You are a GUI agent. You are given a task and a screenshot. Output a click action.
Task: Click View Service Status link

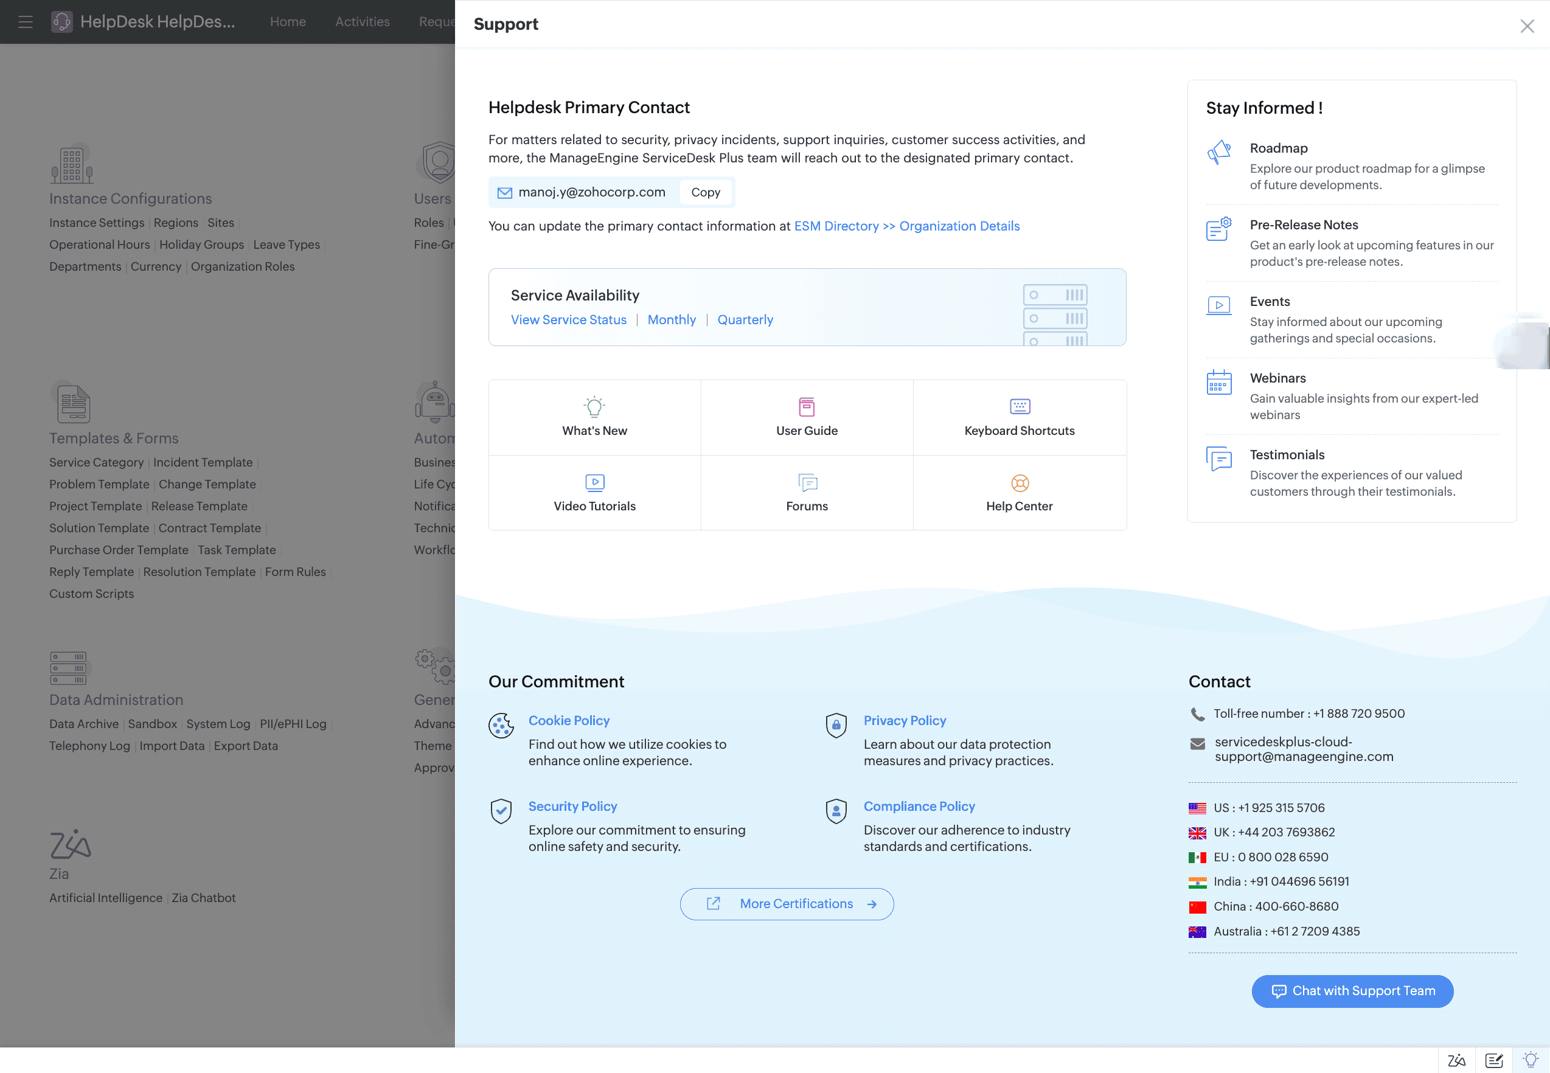[568, 320]
